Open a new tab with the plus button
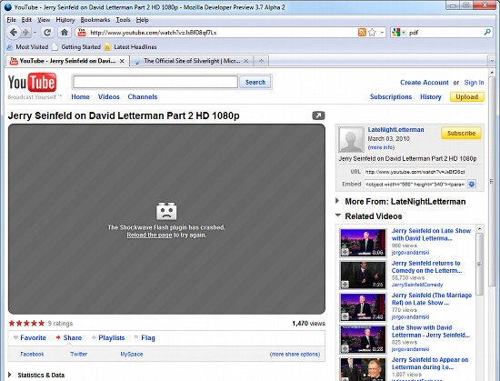 pyautogui.click(x=261, y=61)
